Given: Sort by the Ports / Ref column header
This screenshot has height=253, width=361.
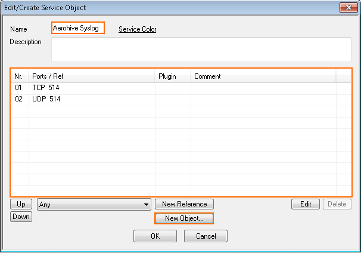Looking at the screenshot, I should (x=92, y=76).
